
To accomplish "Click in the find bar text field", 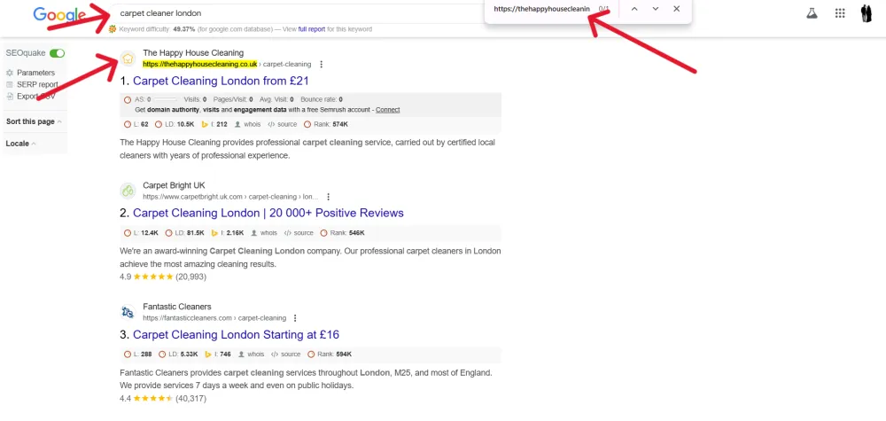I will (541, 9).
